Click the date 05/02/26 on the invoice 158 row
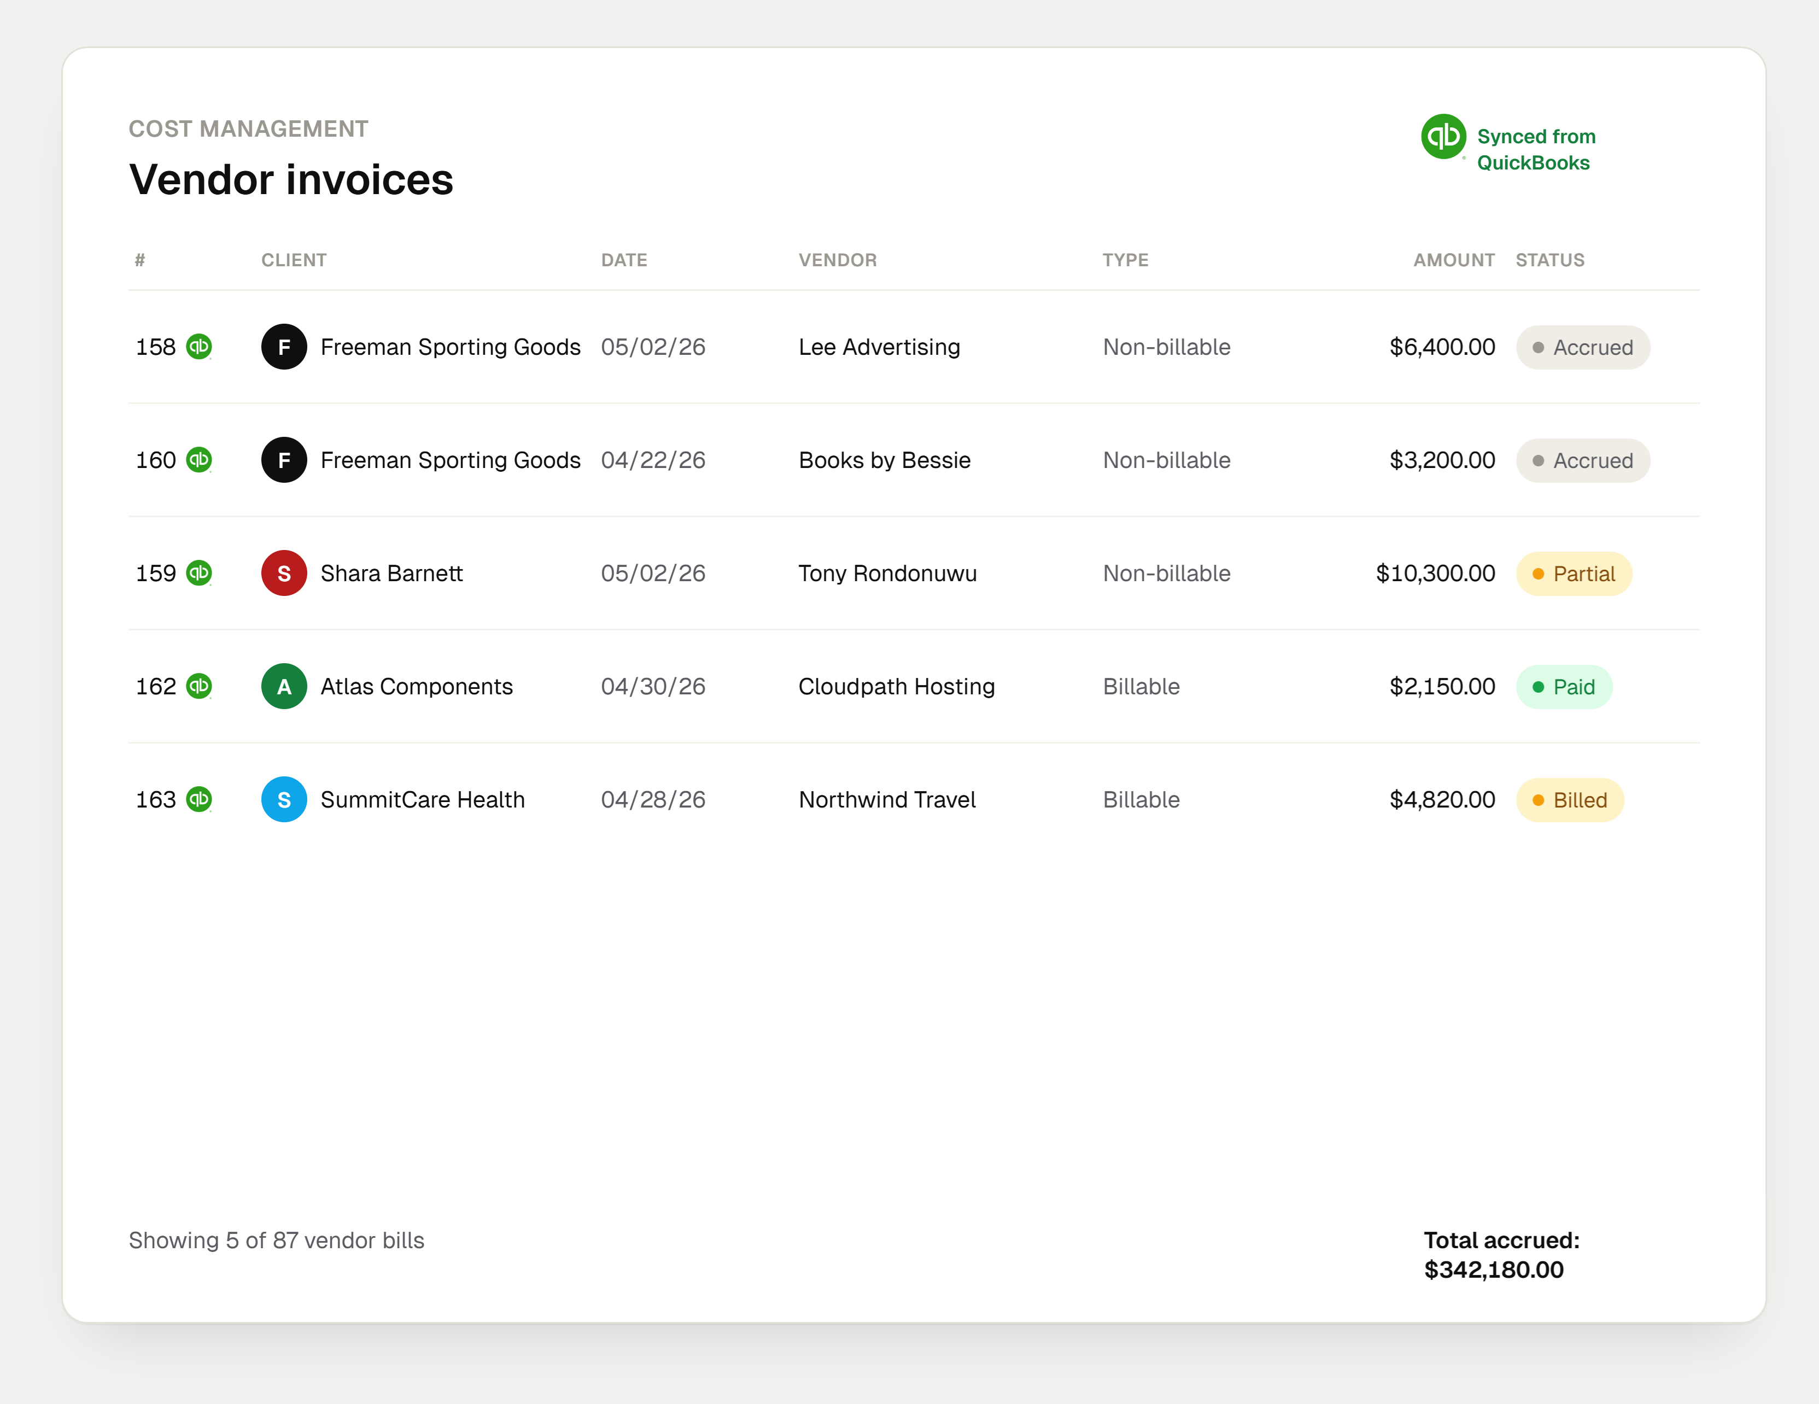 [653, 347]
